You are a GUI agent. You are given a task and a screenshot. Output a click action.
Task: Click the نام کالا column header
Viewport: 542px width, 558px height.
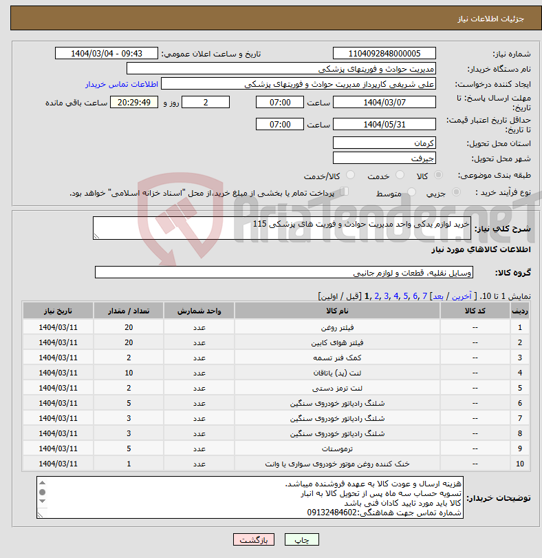337,311
